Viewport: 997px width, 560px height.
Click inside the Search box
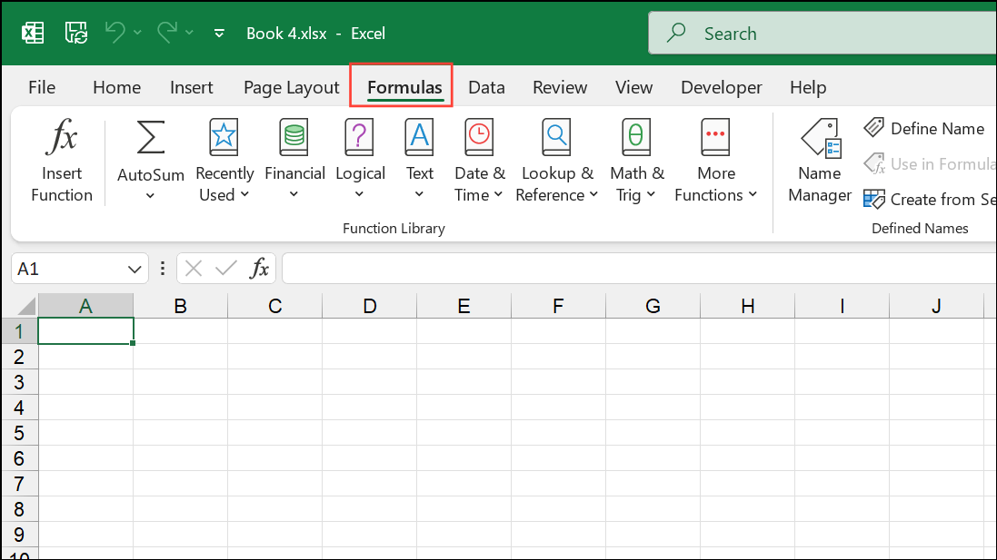pyautogui.click(x=818, y=34)
